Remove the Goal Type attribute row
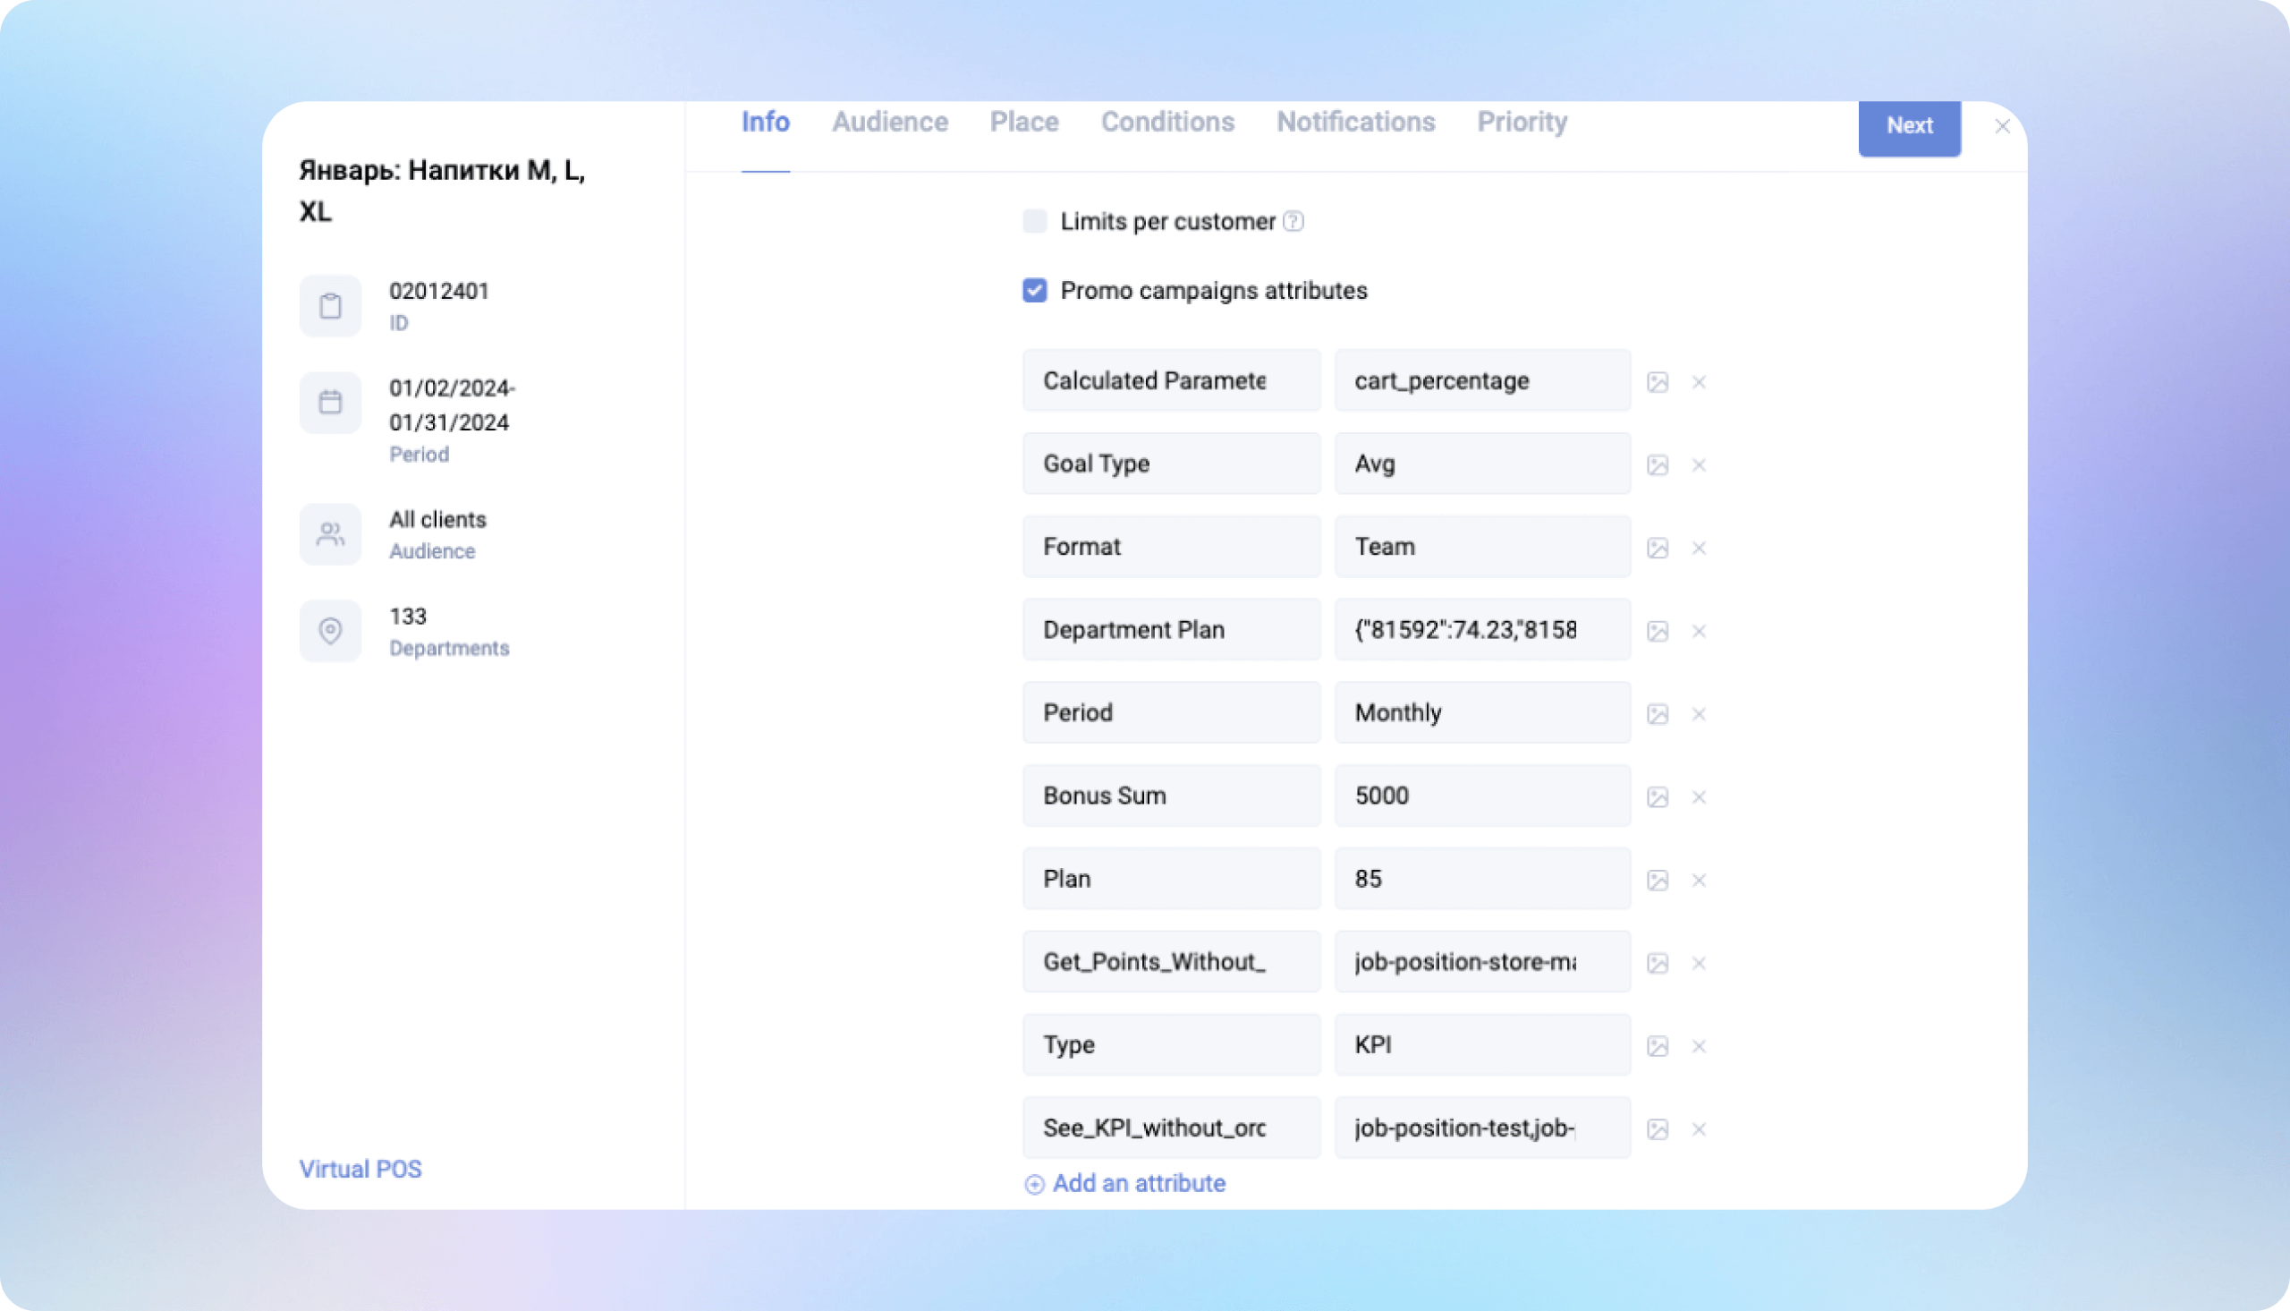Viewport: 2290px width, 1311px height. coord(1699,464)
